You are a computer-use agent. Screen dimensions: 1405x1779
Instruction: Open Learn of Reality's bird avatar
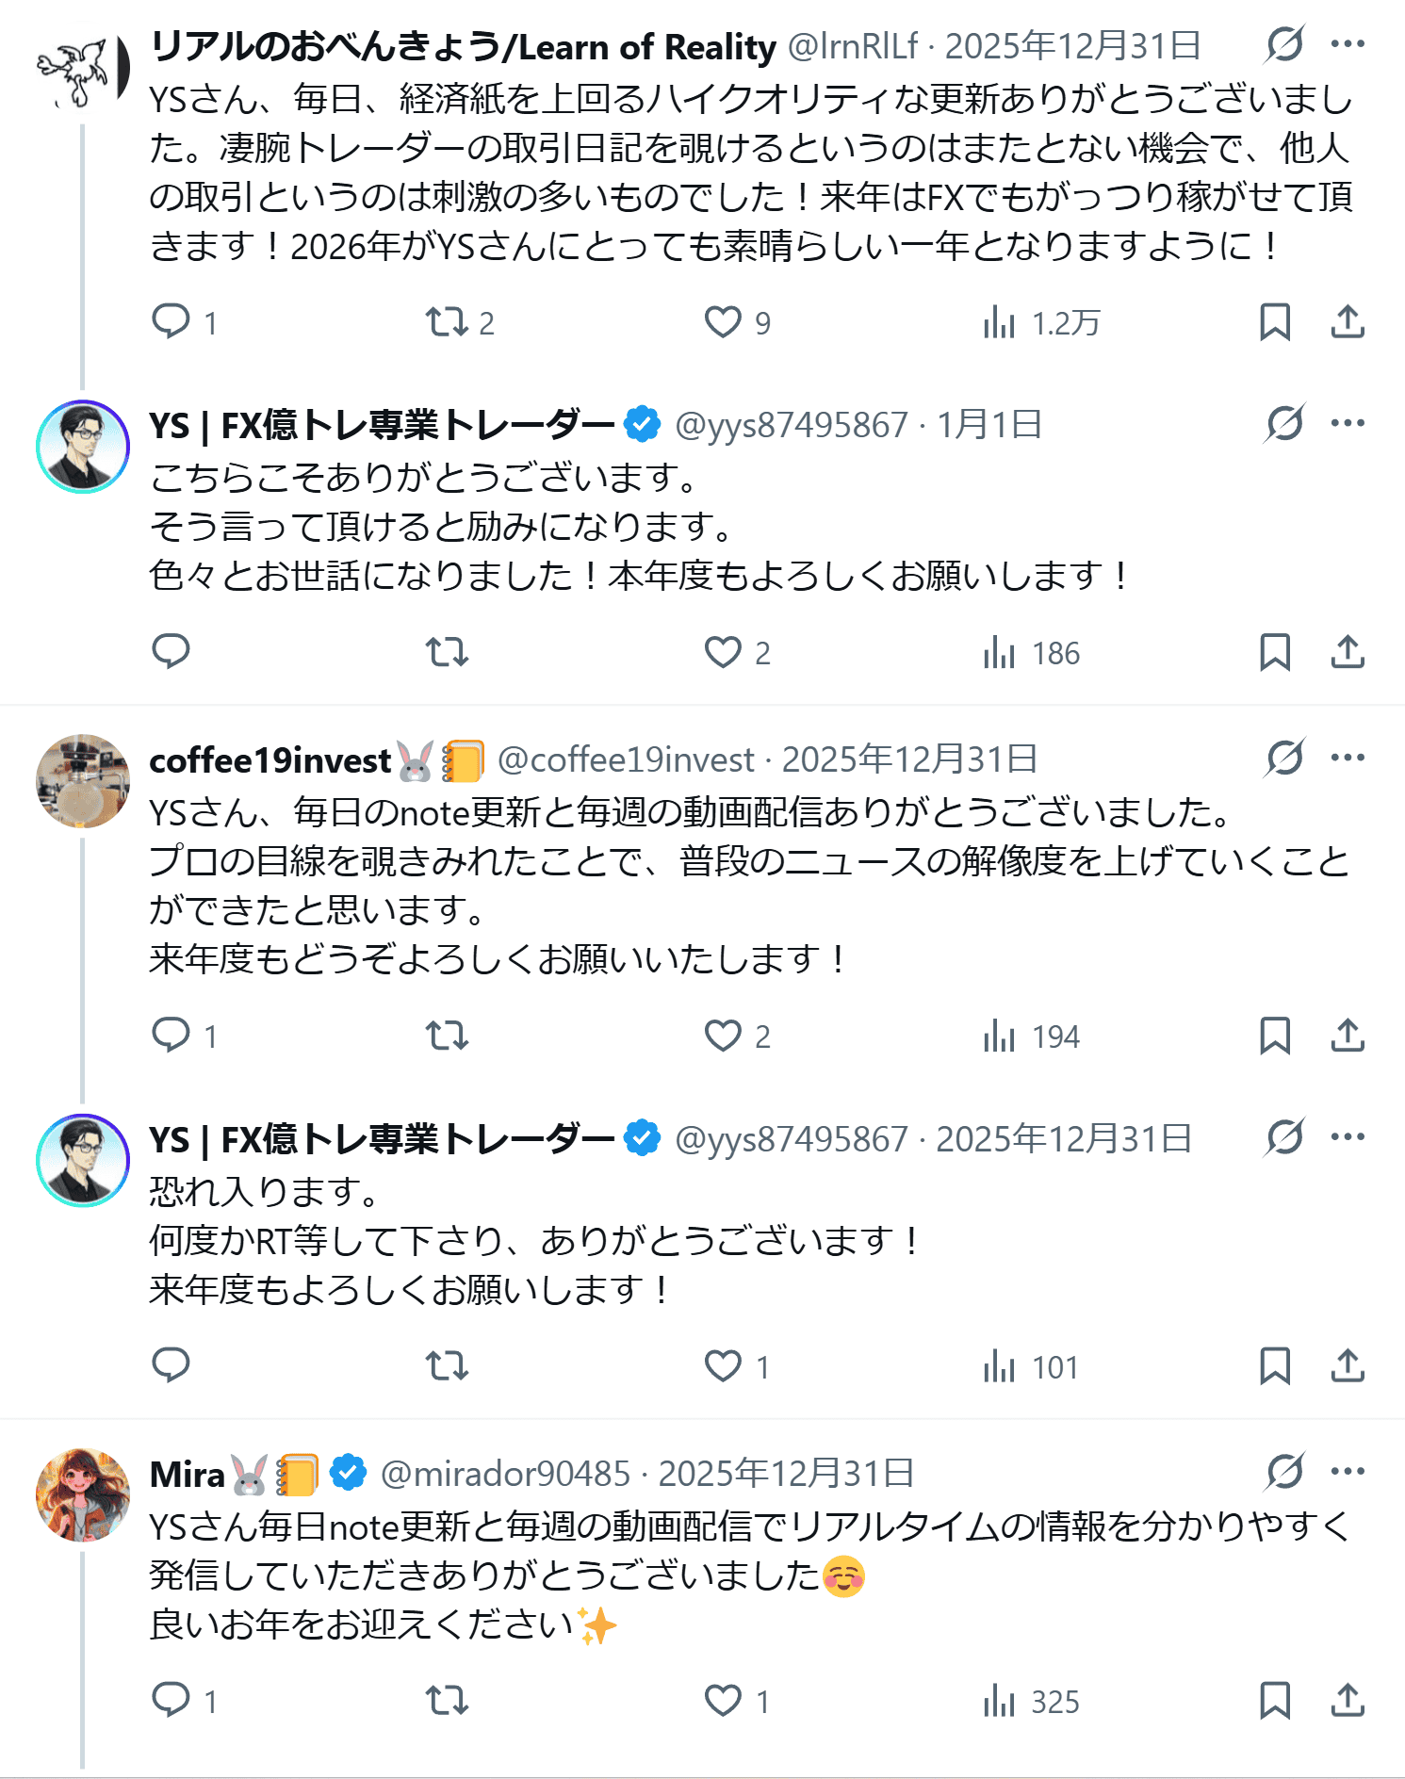tap(83, 70)
